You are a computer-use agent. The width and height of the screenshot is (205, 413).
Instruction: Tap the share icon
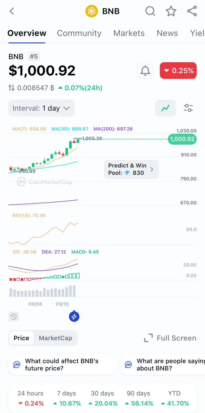coord(192,11)
